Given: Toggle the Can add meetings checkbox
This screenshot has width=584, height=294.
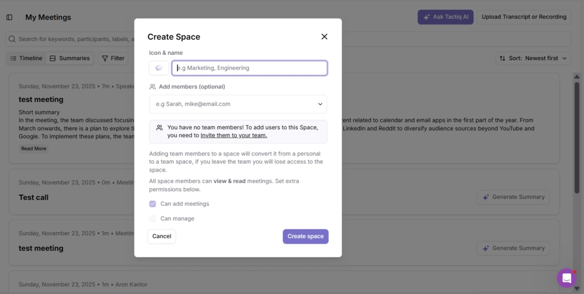Looking at the screenshot, I should [153, 204].
